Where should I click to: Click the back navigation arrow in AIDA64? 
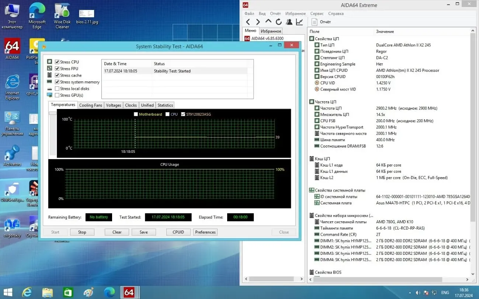(x=248, y=22)
